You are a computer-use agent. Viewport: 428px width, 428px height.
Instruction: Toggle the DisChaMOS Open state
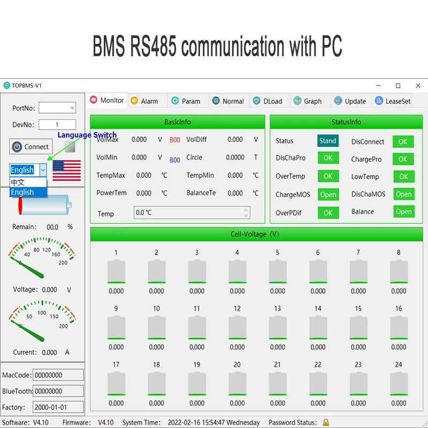[x=404, y=194]
